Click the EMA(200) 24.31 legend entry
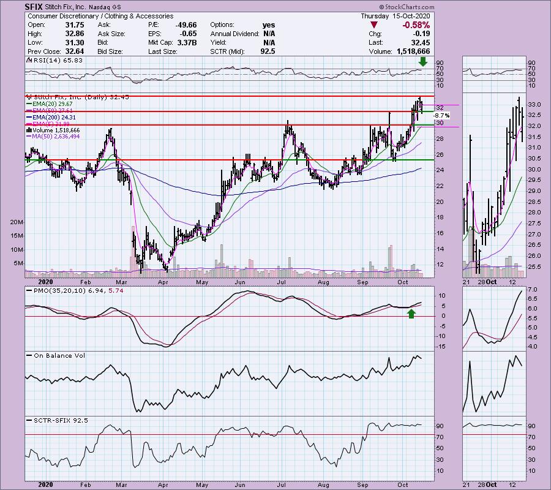 pyautogui.click(x=54, y=118)
